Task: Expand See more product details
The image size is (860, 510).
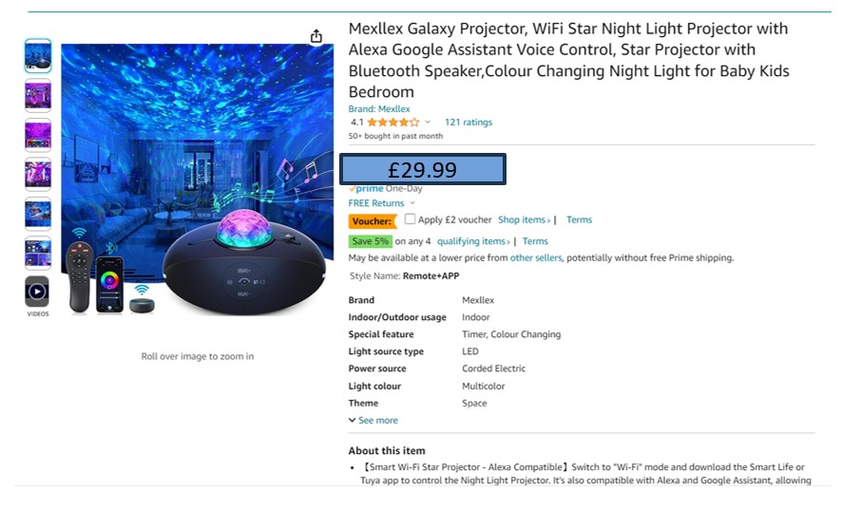Action: pyautogui.click(x=373, y=421)
